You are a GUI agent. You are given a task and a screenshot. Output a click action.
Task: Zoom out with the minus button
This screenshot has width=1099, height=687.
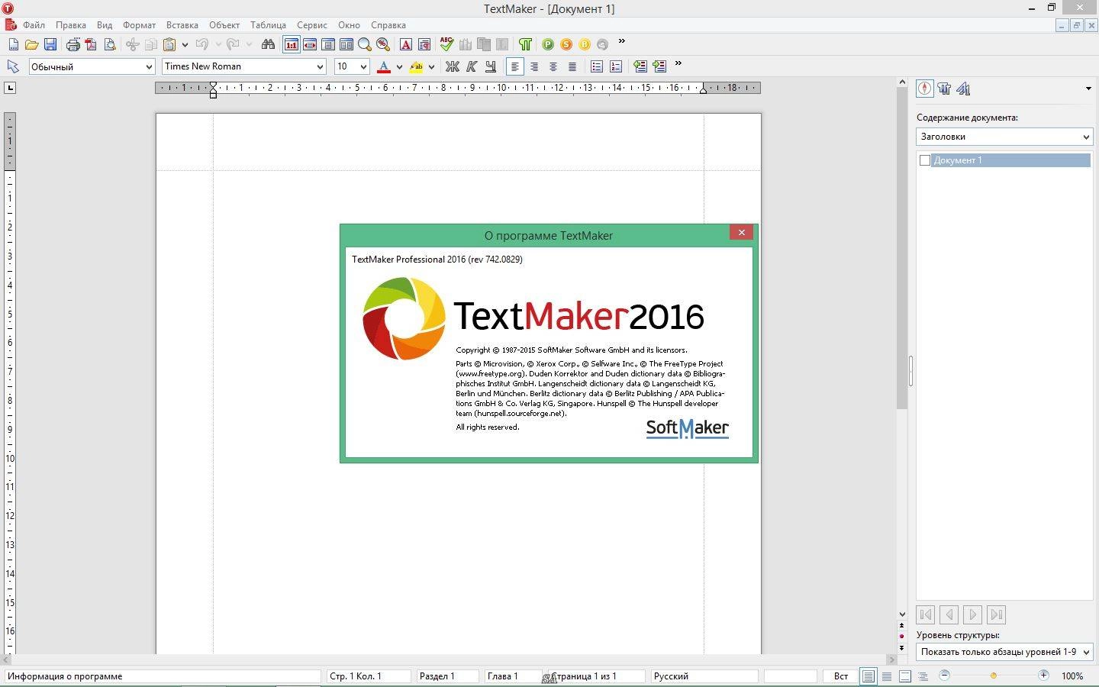tap(944, 676)
